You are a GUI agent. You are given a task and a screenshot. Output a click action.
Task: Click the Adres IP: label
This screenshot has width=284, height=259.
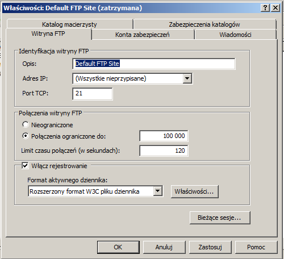pyautogui.click(x=35, y=78)
